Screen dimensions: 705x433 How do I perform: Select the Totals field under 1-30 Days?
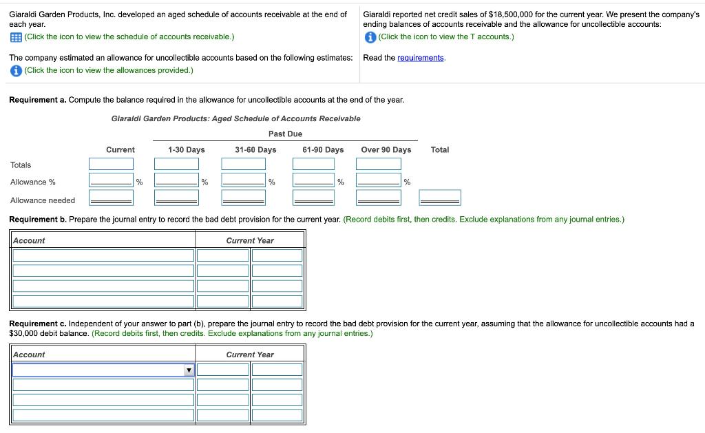[x=176, y=164]
